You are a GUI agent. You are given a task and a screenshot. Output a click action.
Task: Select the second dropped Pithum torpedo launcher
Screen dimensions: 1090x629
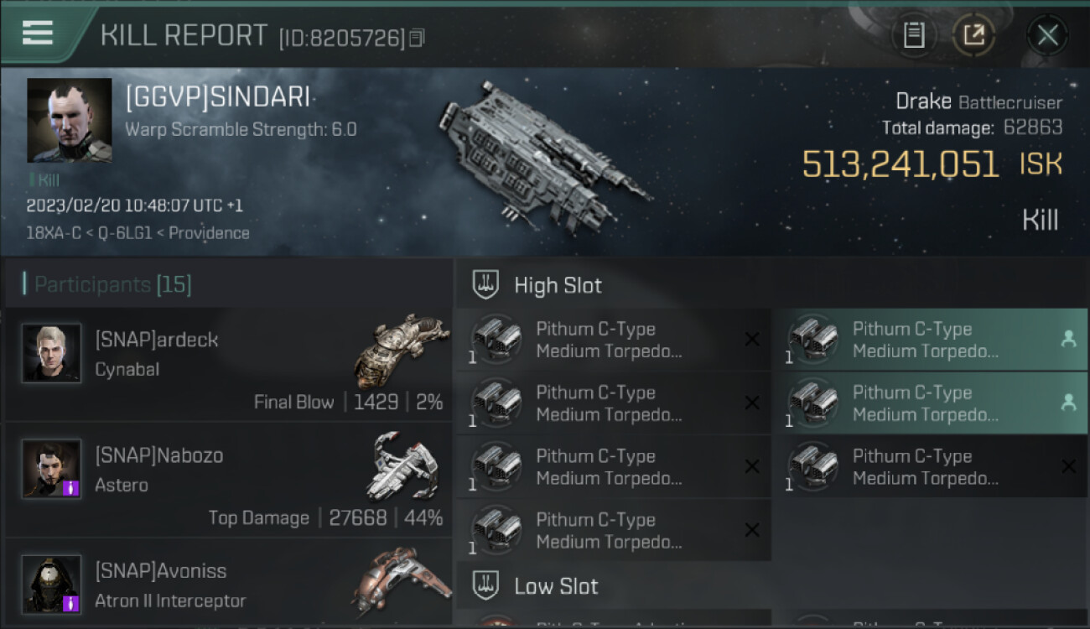coord(930,403)
